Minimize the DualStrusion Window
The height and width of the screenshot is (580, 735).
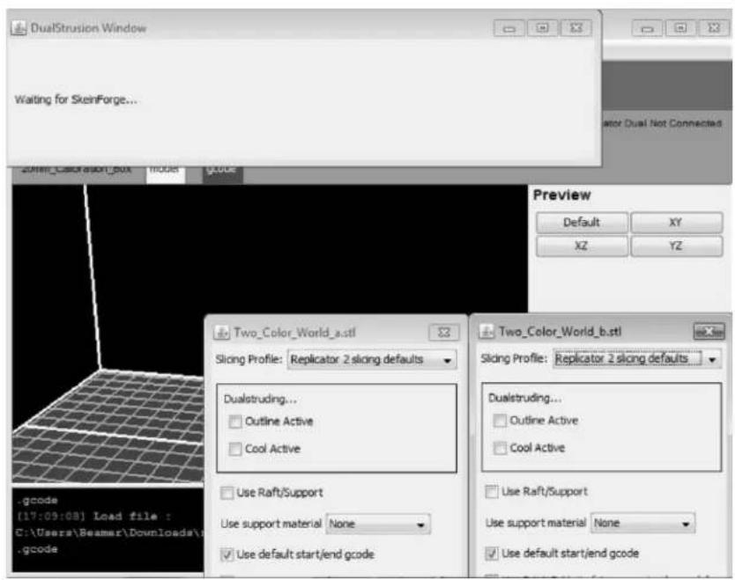click(x=509, y=28)
